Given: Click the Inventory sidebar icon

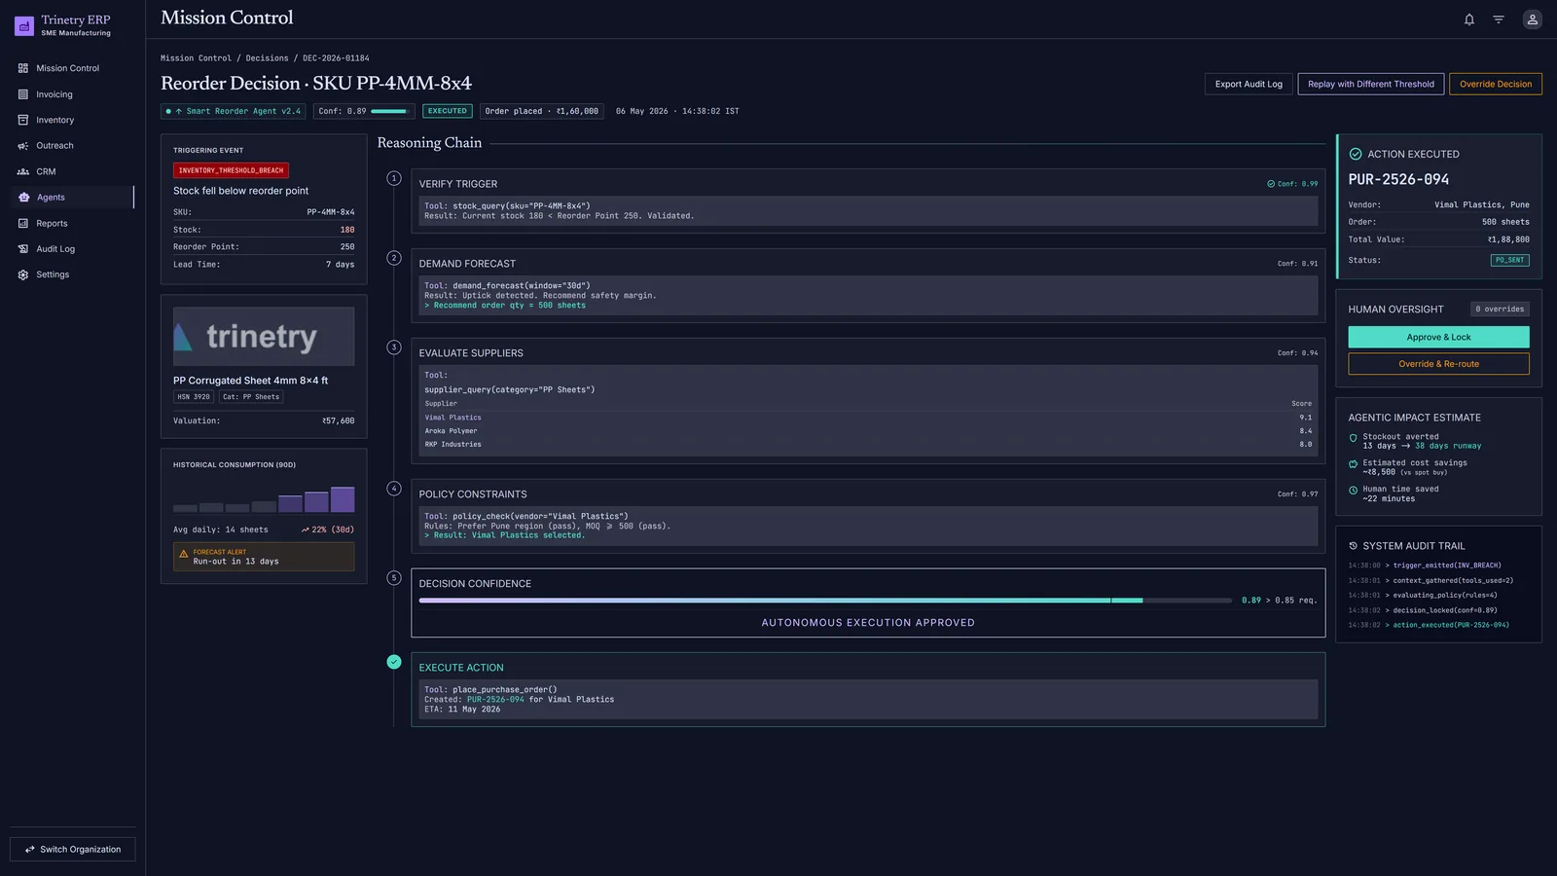Looking at the screenshot, I should (23, 120).
